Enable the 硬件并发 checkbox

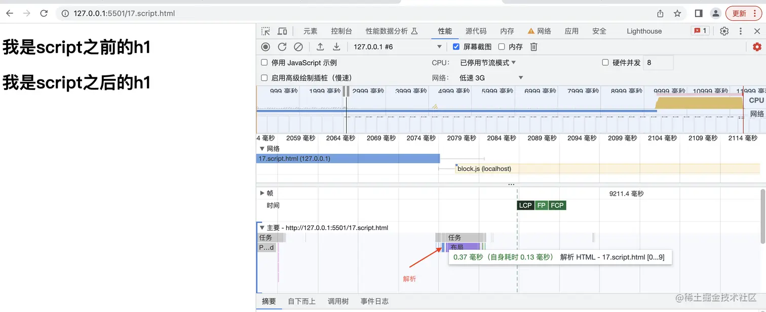point(605,63)
